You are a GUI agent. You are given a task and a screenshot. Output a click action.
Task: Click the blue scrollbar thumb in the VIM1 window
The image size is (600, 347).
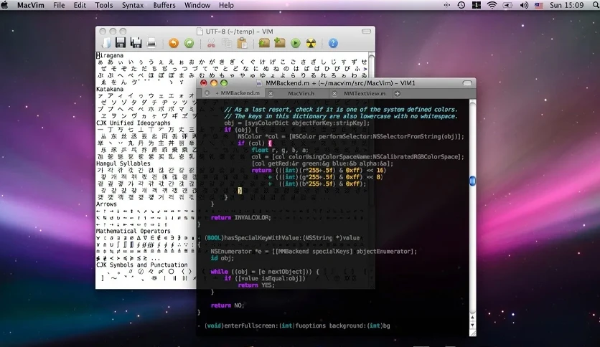(x=472, y=181)
